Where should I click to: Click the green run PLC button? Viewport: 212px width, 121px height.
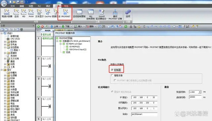pos(38,27)
